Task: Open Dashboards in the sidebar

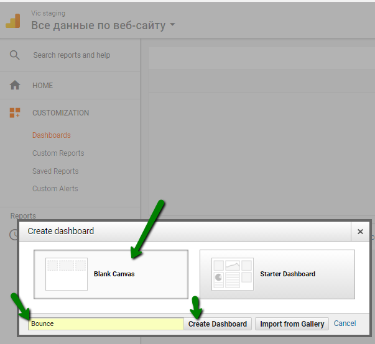Action: point(52,135)
